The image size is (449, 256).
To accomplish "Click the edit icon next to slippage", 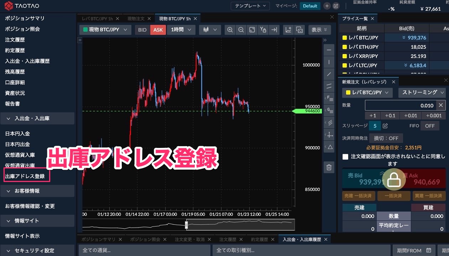I will (x=385, y=126).
